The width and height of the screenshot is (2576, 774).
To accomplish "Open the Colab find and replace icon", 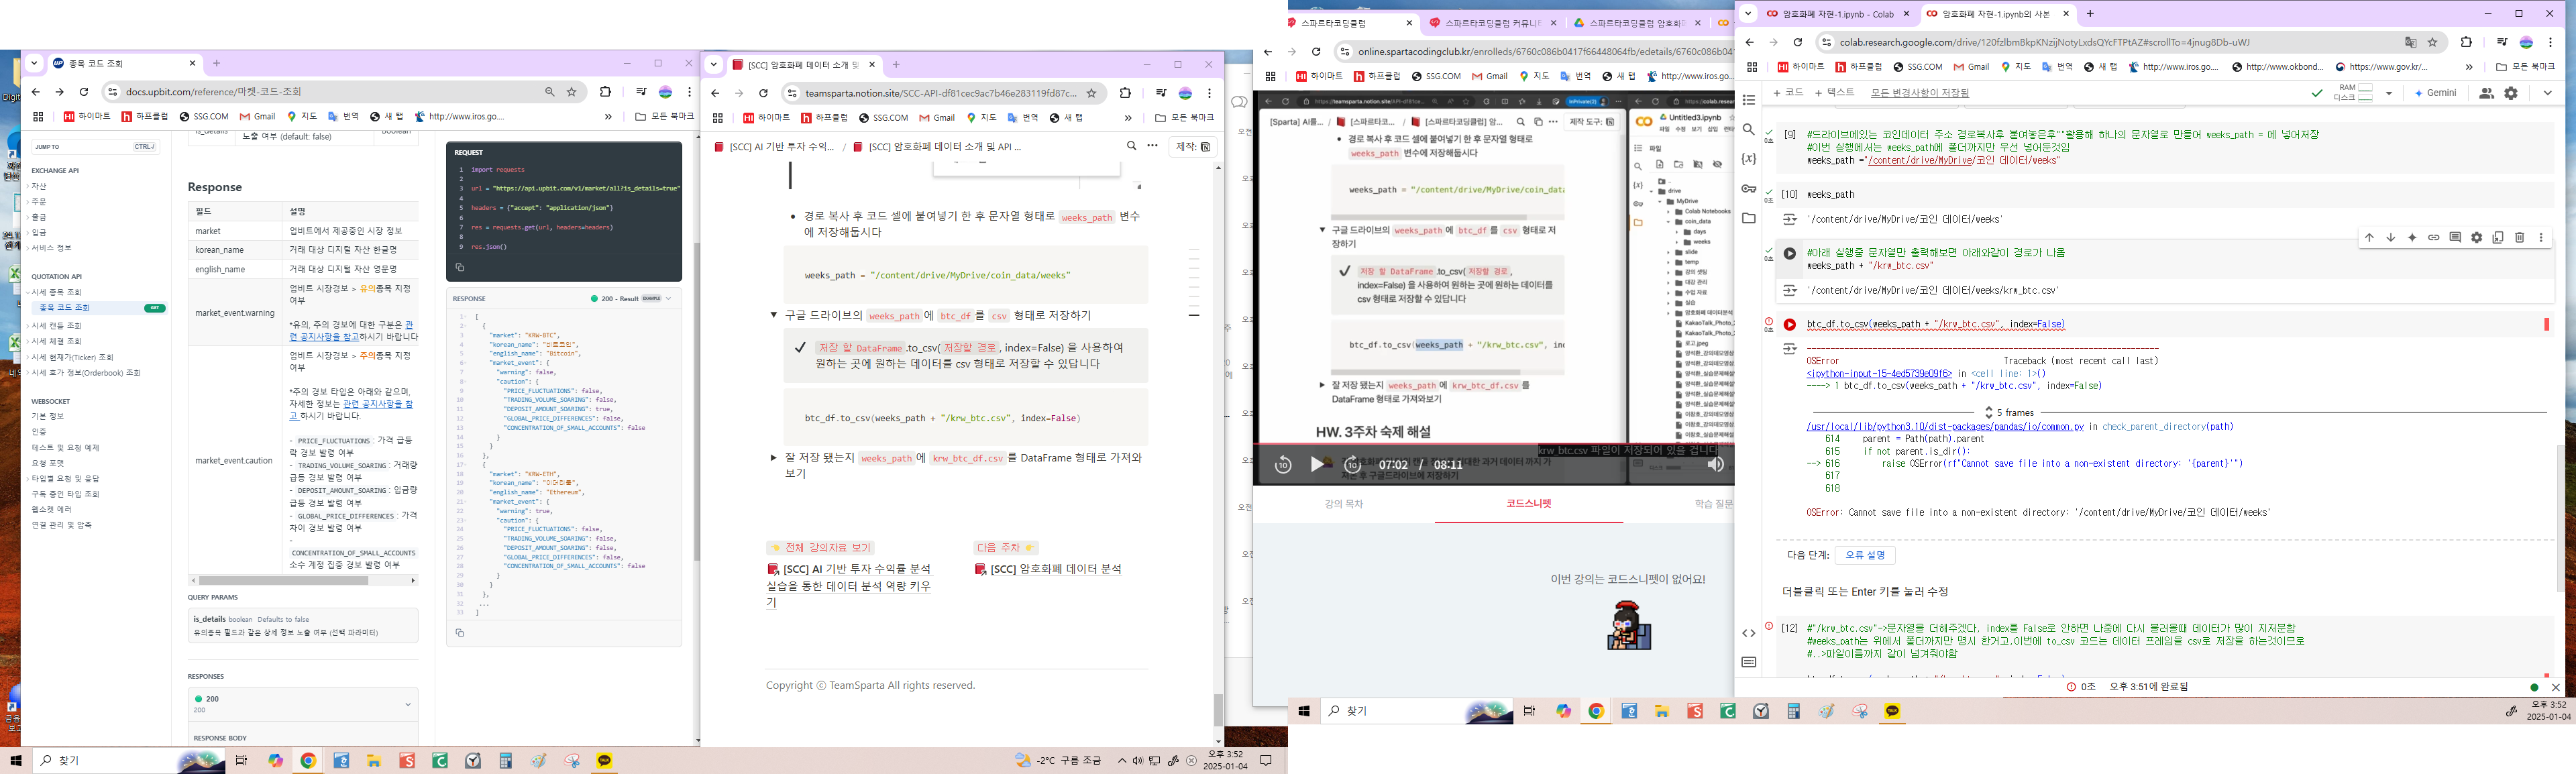I will [x=1749, y=129].
